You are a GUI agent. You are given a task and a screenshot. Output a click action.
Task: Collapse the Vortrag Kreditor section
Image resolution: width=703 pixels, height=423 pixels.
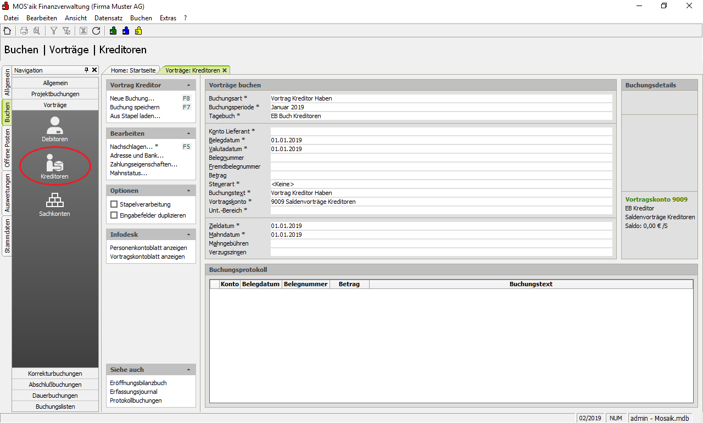[188, 85]
